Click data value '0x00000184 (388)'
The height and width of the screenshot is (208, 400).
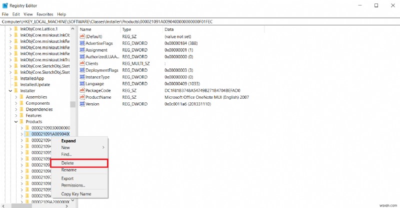(x=181, y=43)
